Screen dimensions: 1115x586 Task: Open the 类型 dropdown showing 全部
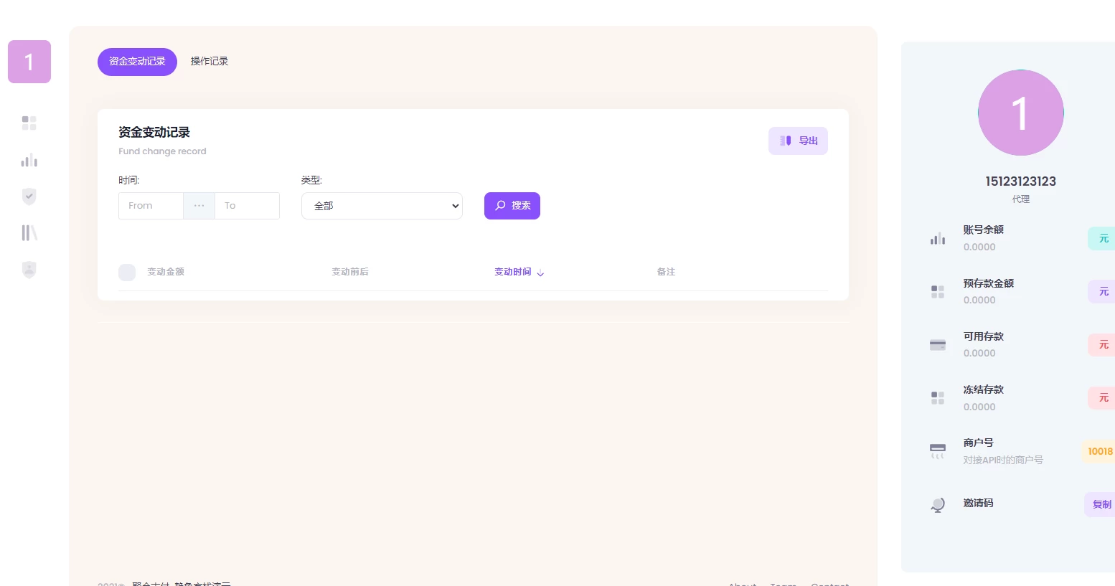click(382, 206)
